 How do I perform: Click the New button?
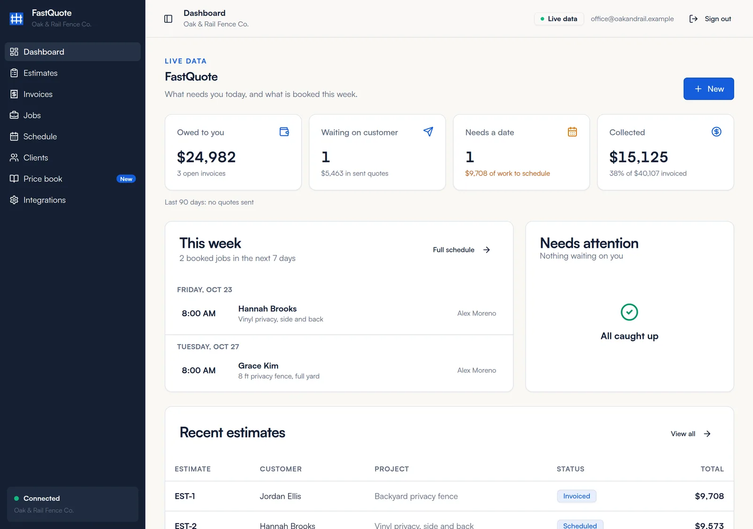(x=709, y=89)
